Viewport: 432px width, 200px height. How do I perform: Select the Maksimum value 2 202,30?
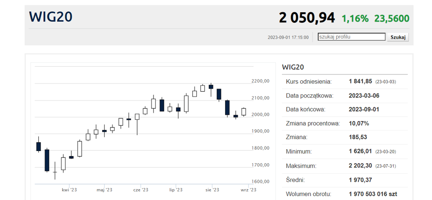(x=360, y=166)
